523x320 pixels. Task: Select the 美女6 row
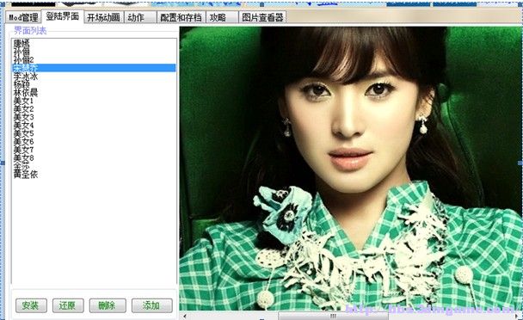(x=94, y=141)
